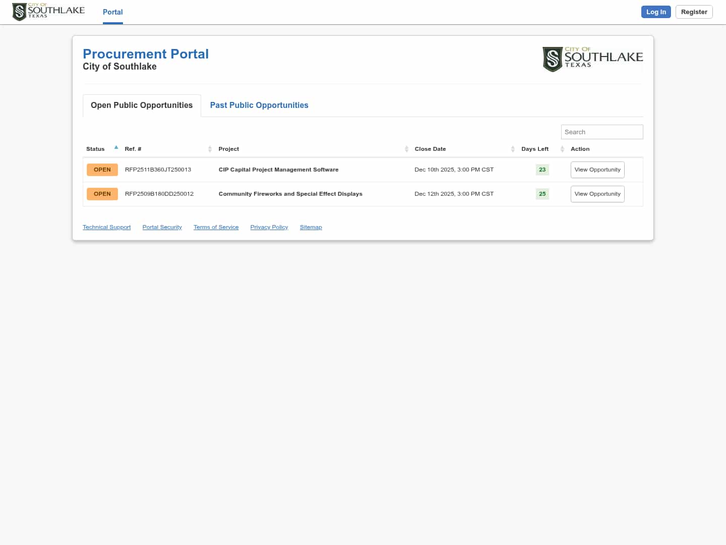Open the Sitemap link
Screen dimensions: 726x545
pyautogui.click(x=311, y=228)
